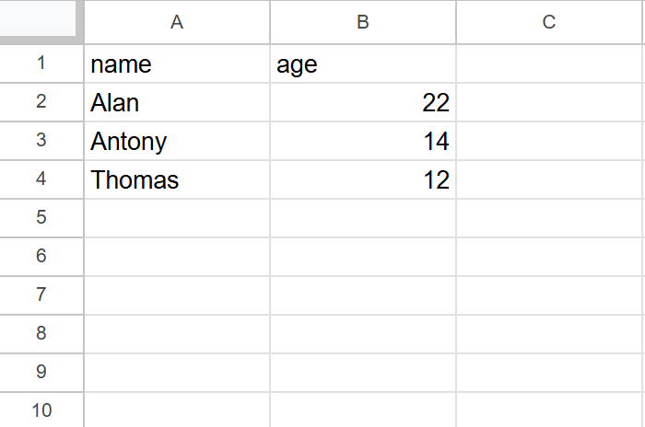Select the cell with "Thomas"
The height and width of the screenshot is (427, 645).
[x=177, y=180]
